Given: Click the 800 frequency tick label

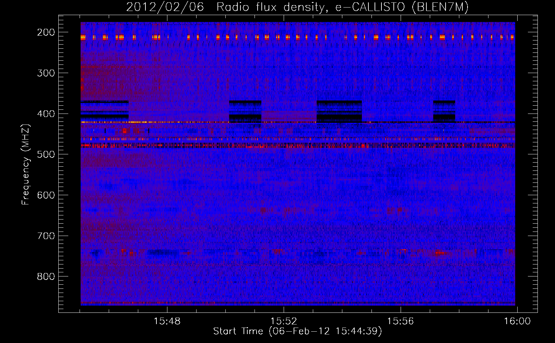Looking at the screenshot, I should coord(46,276).
